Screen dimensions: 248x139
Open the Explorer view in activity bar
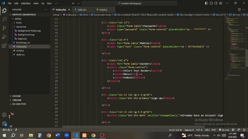(4, 10)
